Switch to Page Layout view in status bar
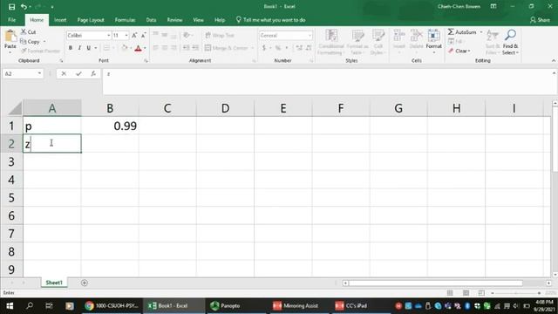This screenshot has width=558, height=314. tap(466, 293)
